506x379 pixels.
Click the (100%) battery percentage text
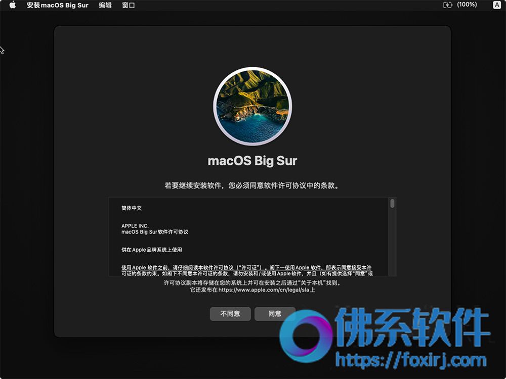467,5
